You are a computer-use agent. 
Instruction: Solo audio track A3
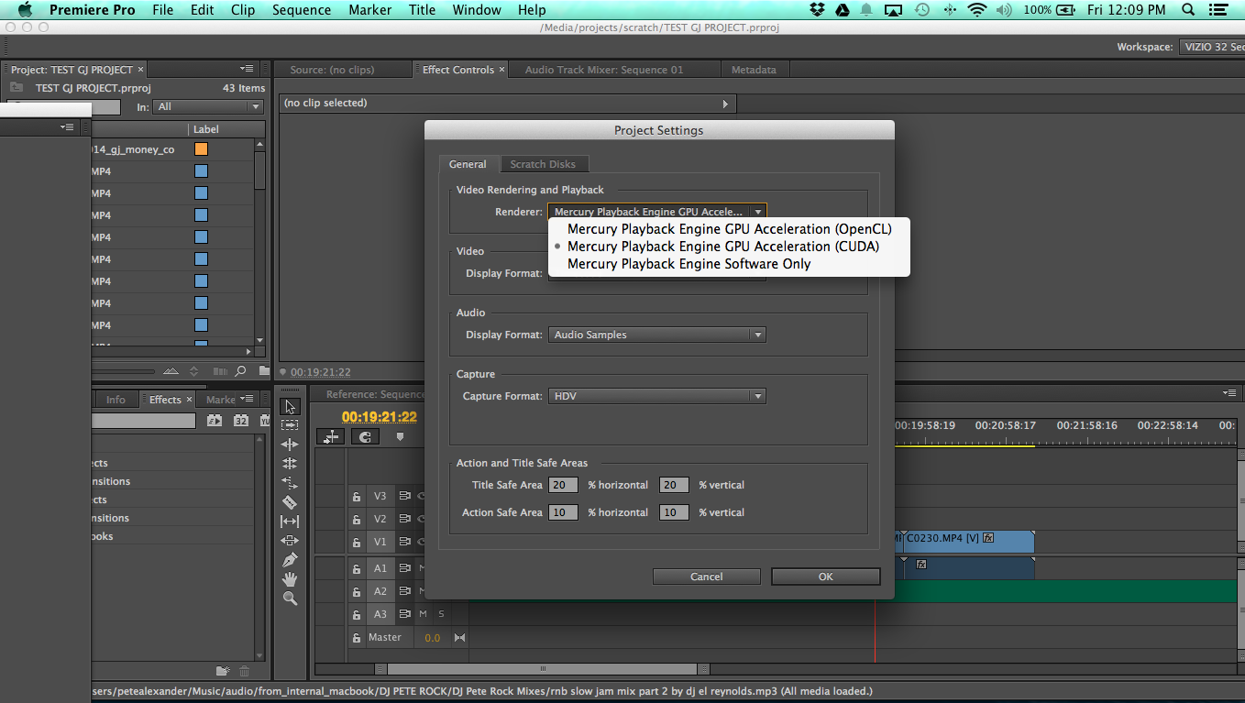441,614
